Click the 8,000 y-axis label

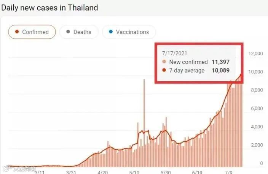pyautogui.click(x=257, y=90)
